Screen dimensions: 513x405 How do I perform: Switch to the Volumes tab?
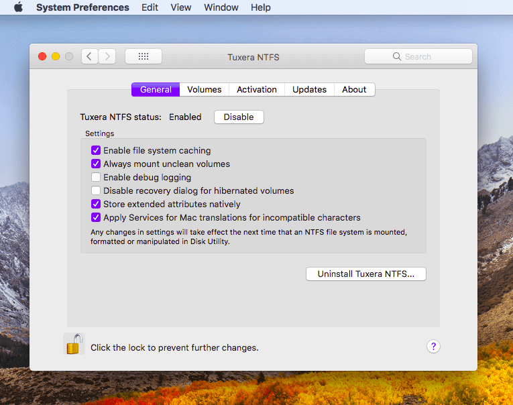[204, 90]
